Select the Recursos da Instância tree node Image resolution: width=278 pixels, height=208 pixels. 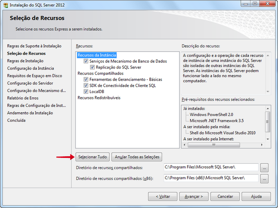97,55
